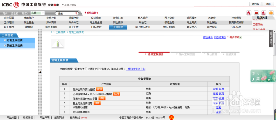276x120 pixels.
Task: Click the 简约版 button
Action: (x=255, y=4)
